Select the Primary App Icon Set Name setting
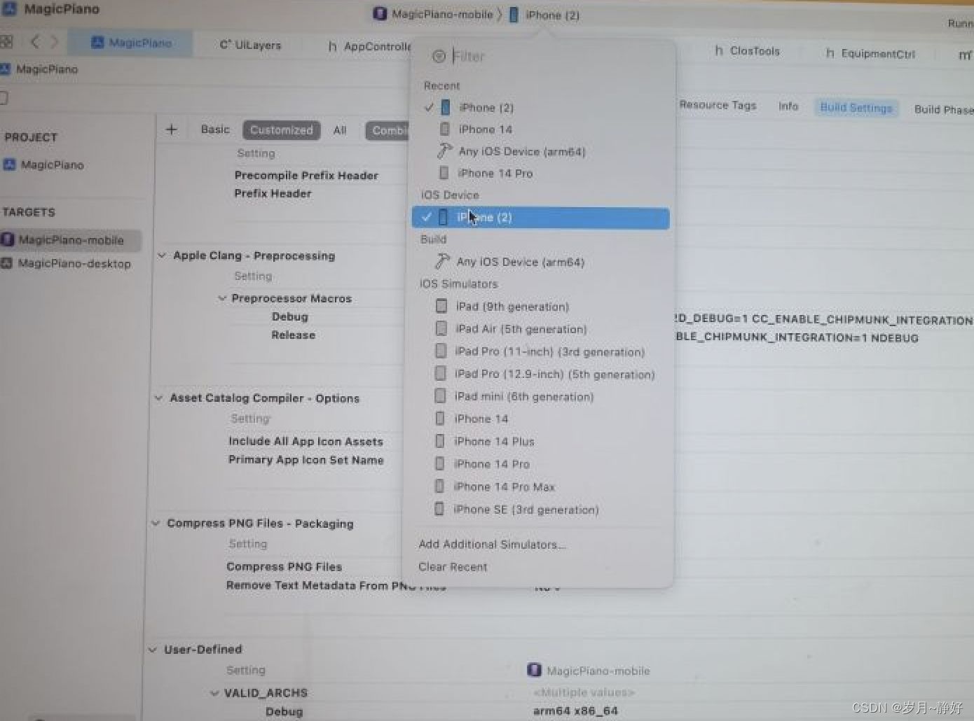Viewport: 974px width, 721px height. (x=306, y=460)
